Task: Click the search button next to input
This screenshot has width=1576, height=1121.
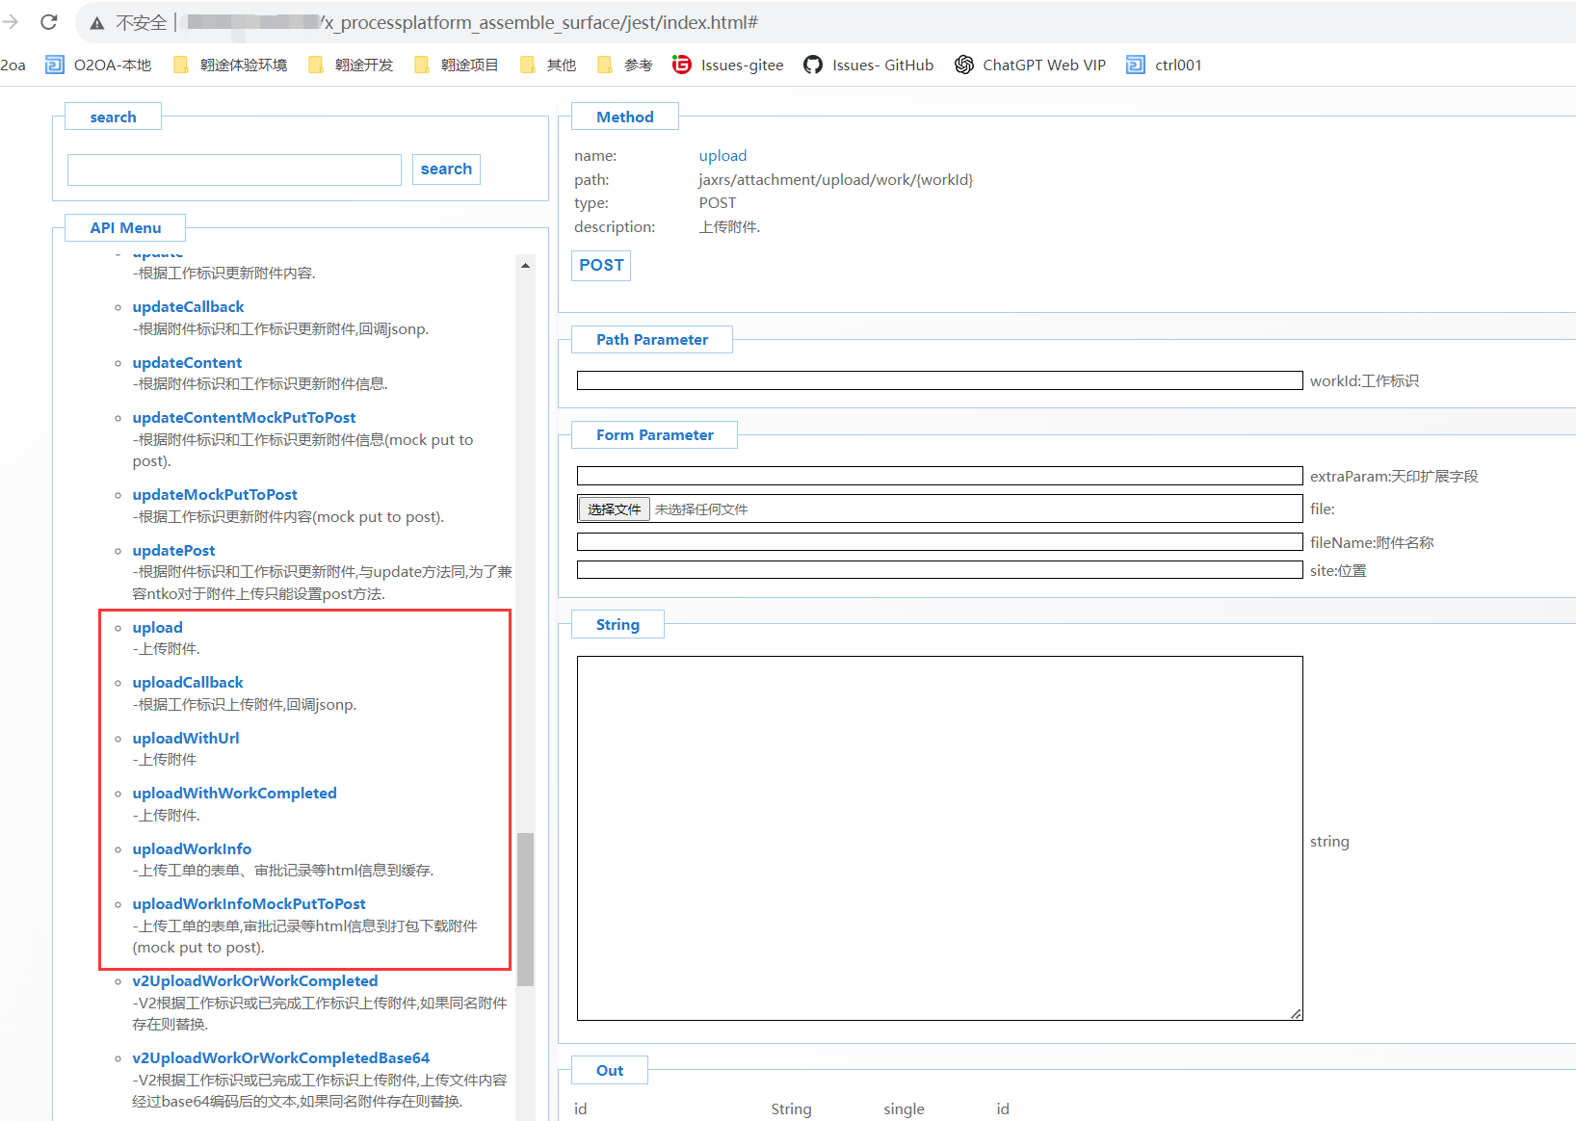Action: [x=446, y=169]
